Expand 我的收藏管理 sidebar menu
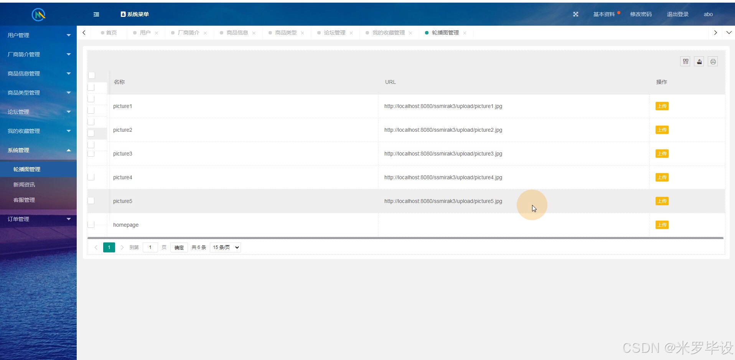735x360 pixels. (38, 131)
